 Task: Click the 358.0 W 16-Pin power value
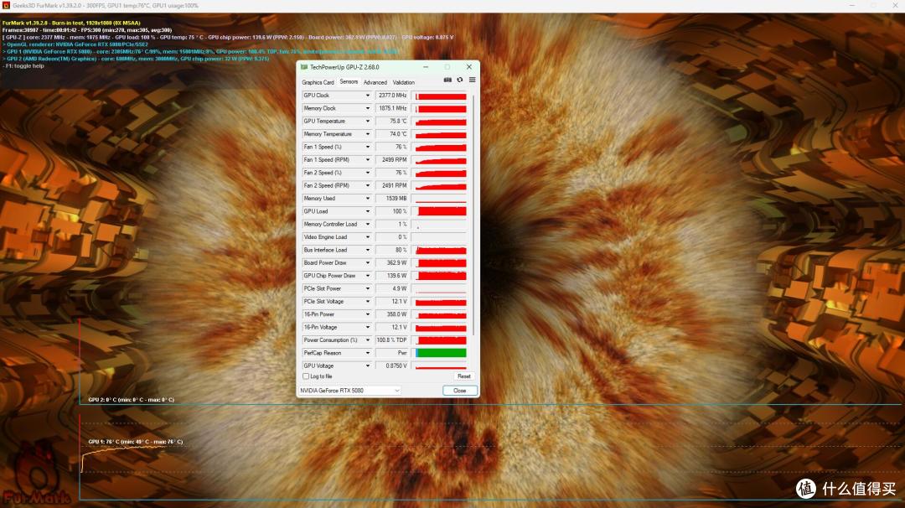tap(392, 314)
